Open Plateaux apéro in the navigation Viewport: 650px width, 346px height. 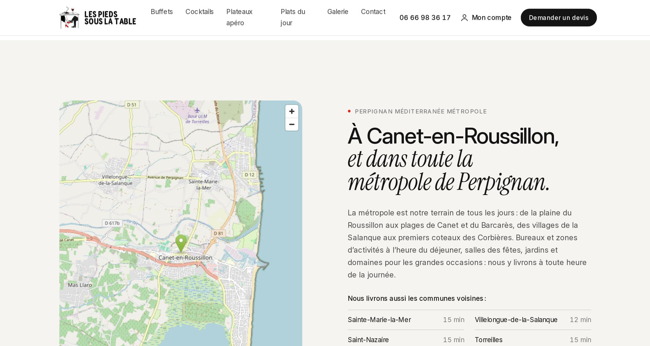point(239,17)
